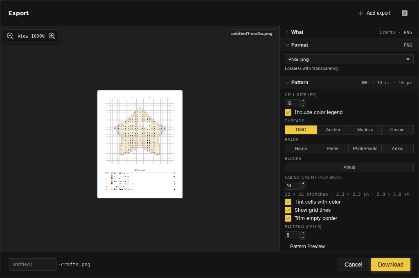The width and height of the screenshot is (419, 278).
Task: Click the View 1000% zoom label
Action: pyautogui.click(x=31, y=36)
